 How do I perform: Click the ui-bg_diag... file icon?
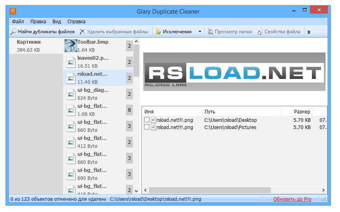(x=71, y=94)
